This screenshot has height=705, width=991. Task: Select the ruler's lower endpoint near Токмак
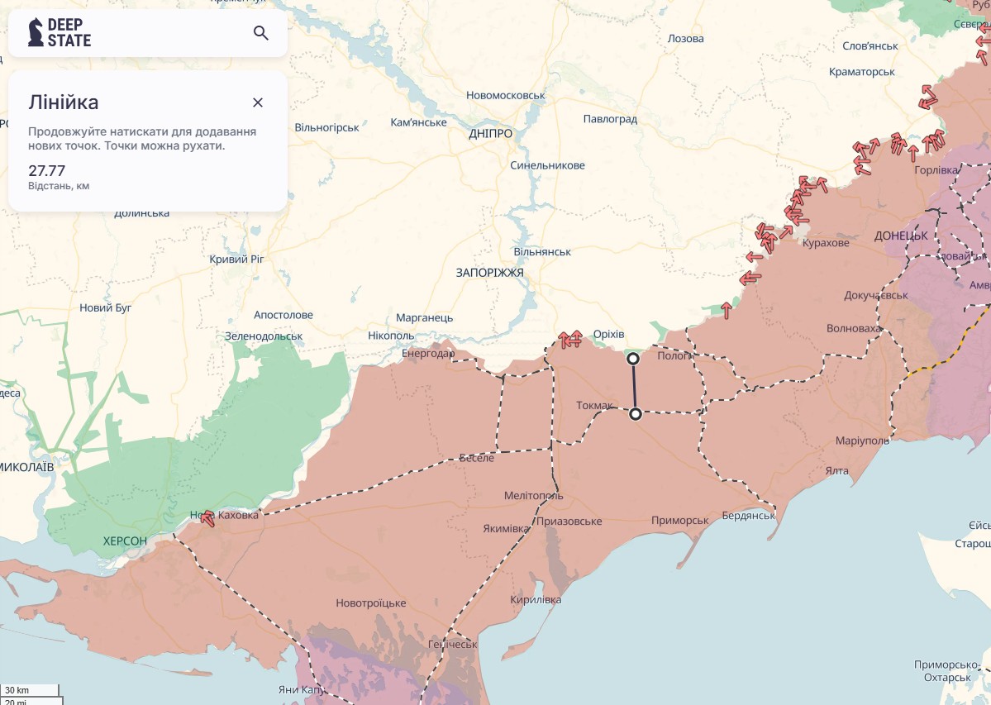point(636,414)
